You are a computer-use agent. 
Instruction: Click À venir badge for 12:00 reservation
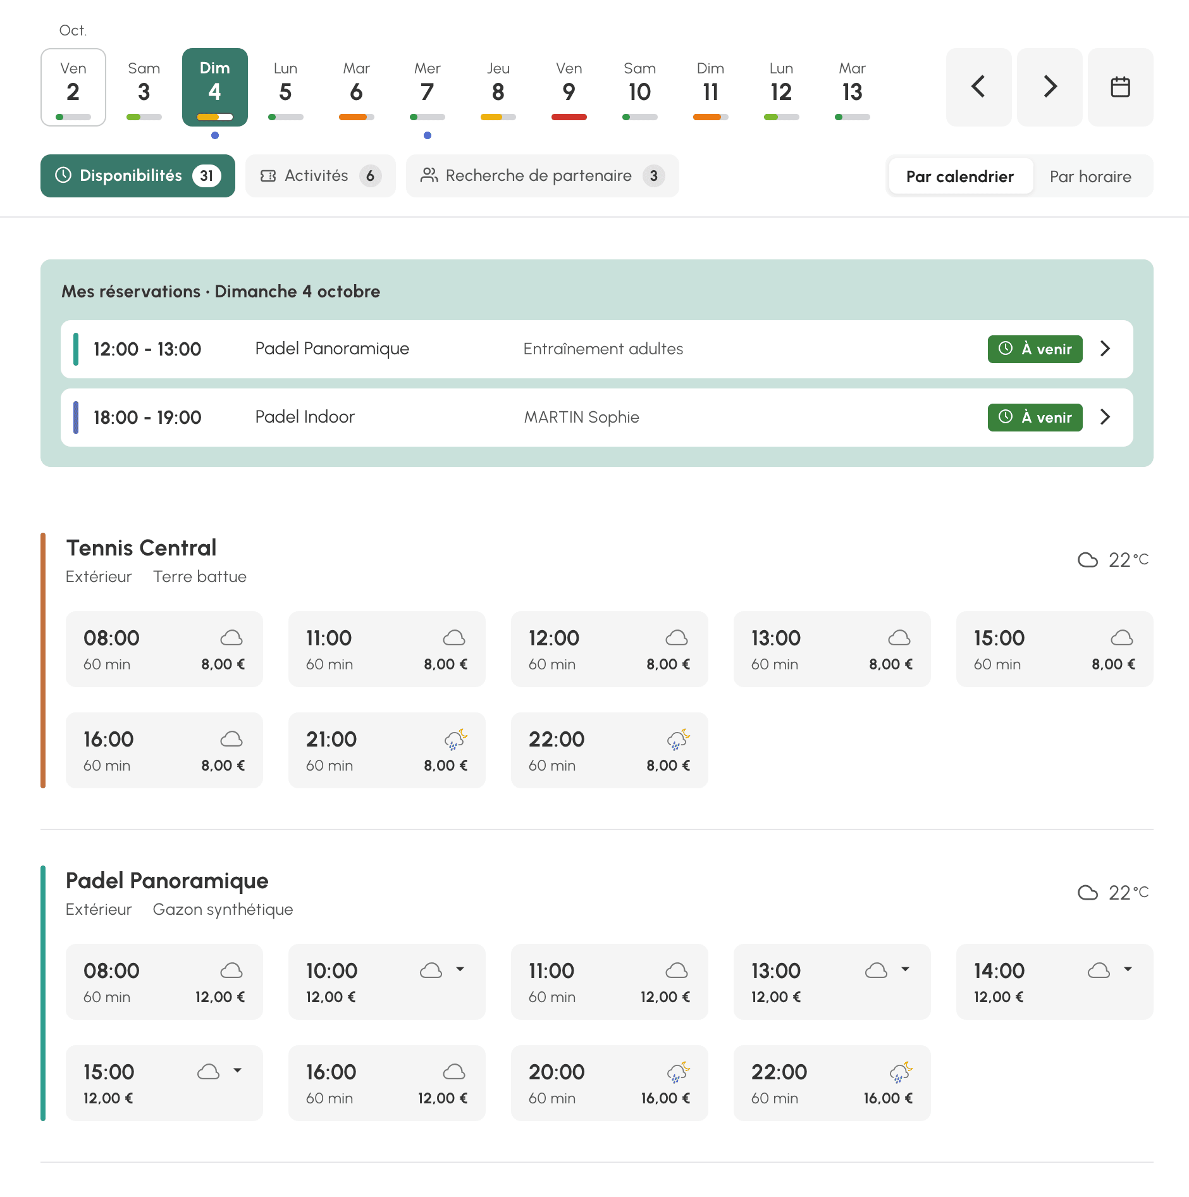click(x=1035, y=349)
